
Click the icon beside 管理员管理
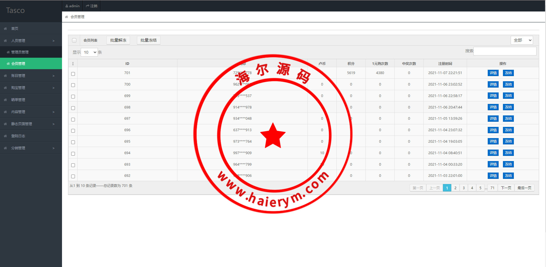(x=8, y=52)
